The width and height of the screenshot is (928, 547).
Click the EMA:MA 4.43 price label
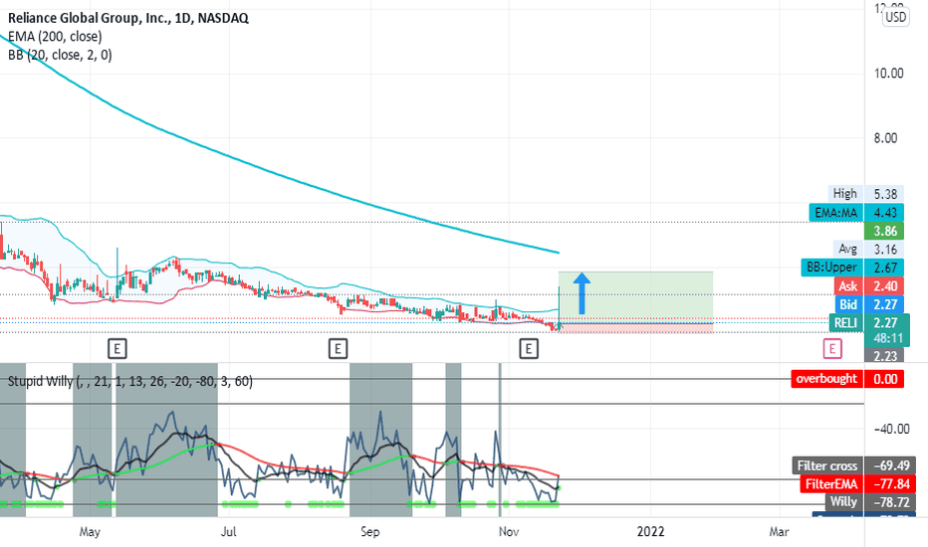pyautogui.click(x=856, y=212)
